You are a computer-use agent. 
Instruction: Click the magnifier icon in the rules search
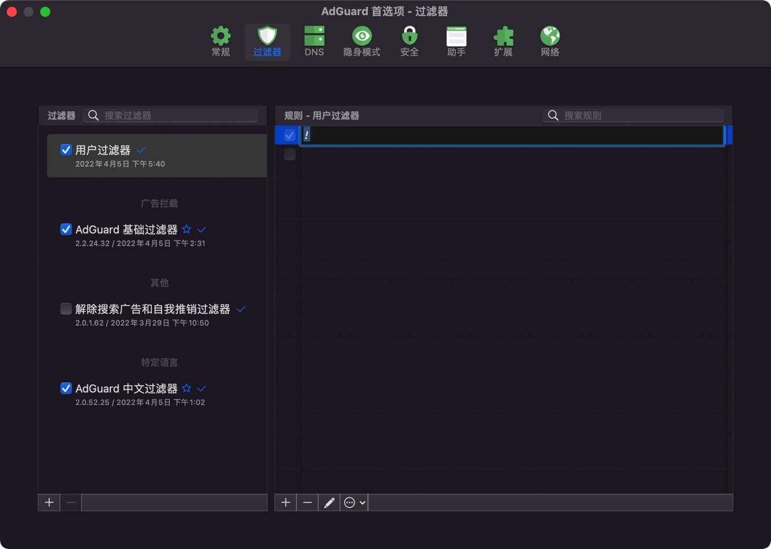pyautogui.click(x=553, y=115)
